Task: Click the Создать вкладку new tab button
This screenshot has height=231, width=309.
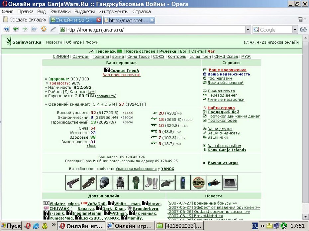Action: (x=25, y=20)
